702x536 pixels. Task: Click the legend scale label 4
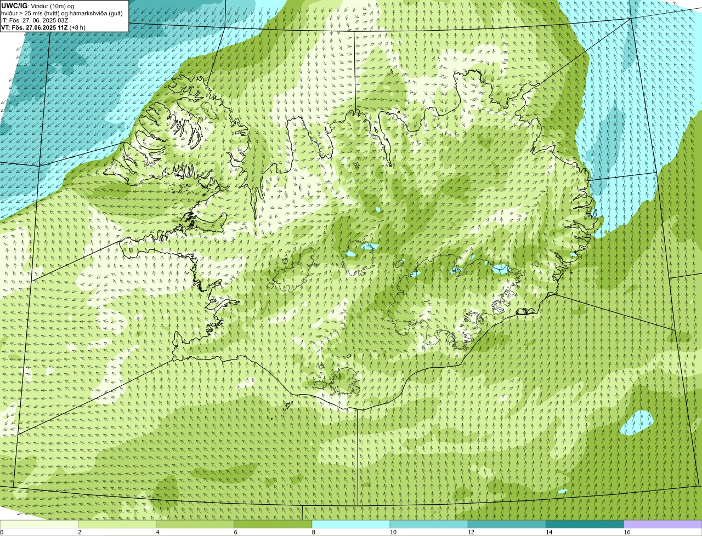click(157, 532)
